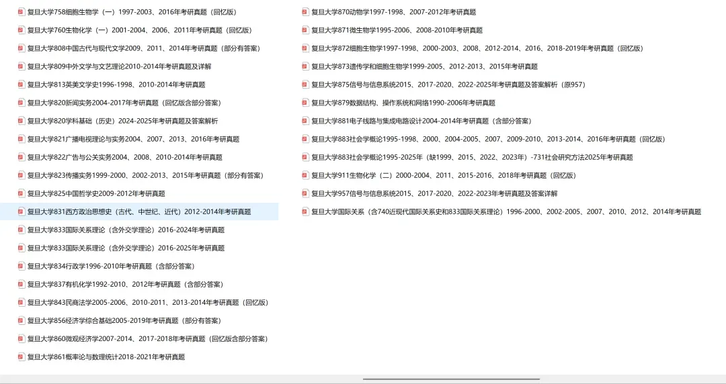Select PDF icon beside 复旦大学871微生物学
The height and width of the screenshot is (384, 726).
click(x=305, y=30)
